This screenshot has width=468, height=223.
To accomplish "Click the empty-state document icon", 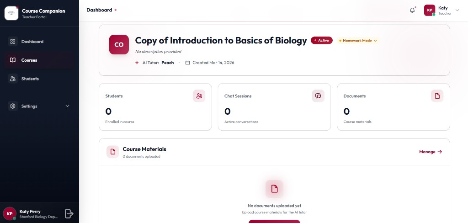I will (274, 189).
